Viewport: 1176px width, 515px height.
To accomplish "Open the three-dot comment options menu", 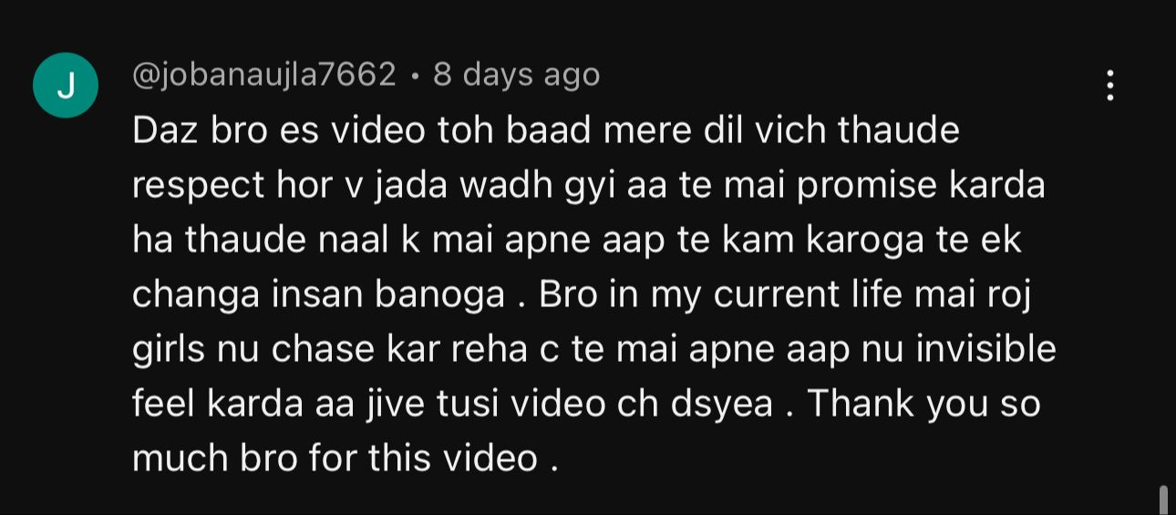I will (1109, 85).
